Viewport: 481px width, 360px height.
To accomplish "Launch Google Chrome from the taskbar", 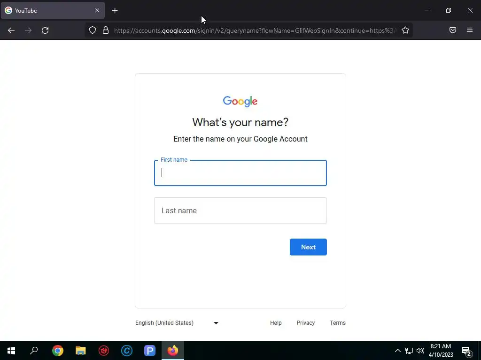I will tap(58, 351).
